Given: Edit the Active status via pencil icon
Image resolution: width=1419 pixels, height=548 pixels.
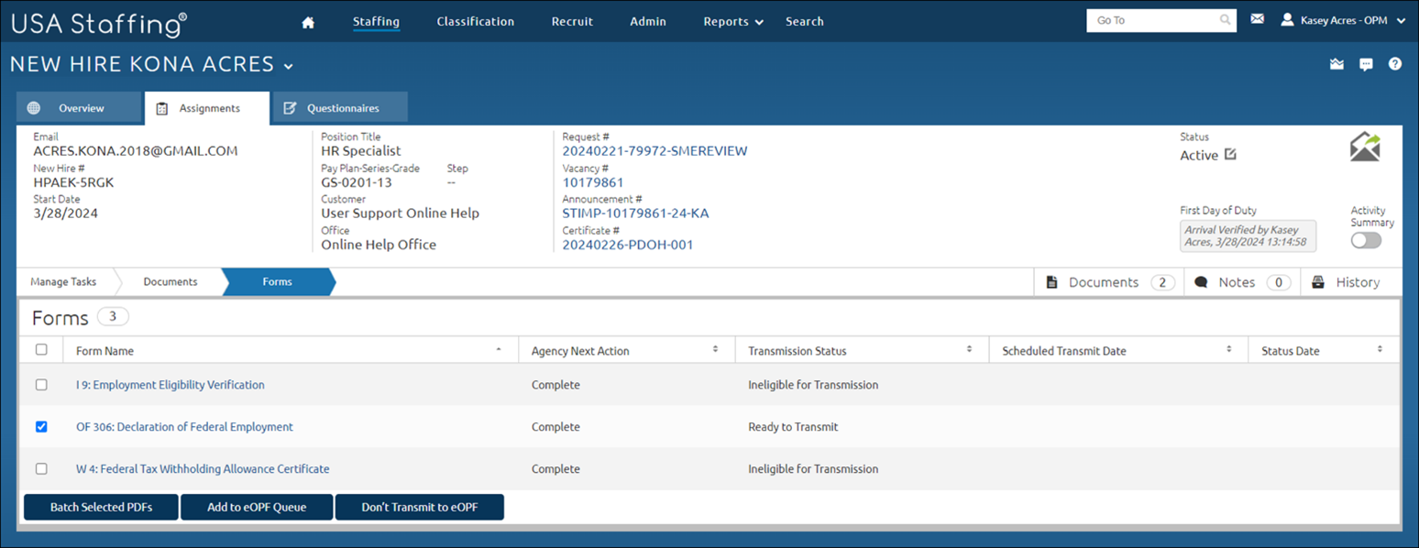Looking at the screenshot, I should [x=1231, y=155].
